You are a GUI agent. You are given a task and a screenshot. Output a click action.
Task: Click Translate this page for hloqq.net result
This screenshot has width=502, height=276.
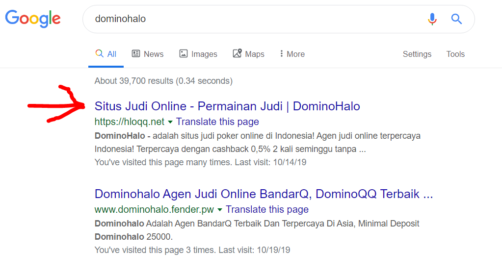coord(217,122)
